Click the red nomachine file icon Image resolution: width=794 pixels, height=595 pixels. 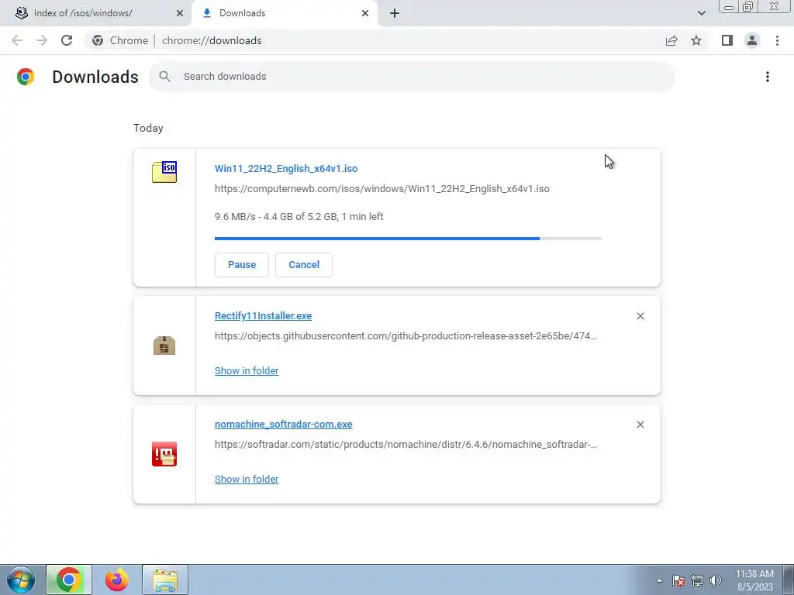[x=164, y=454]
